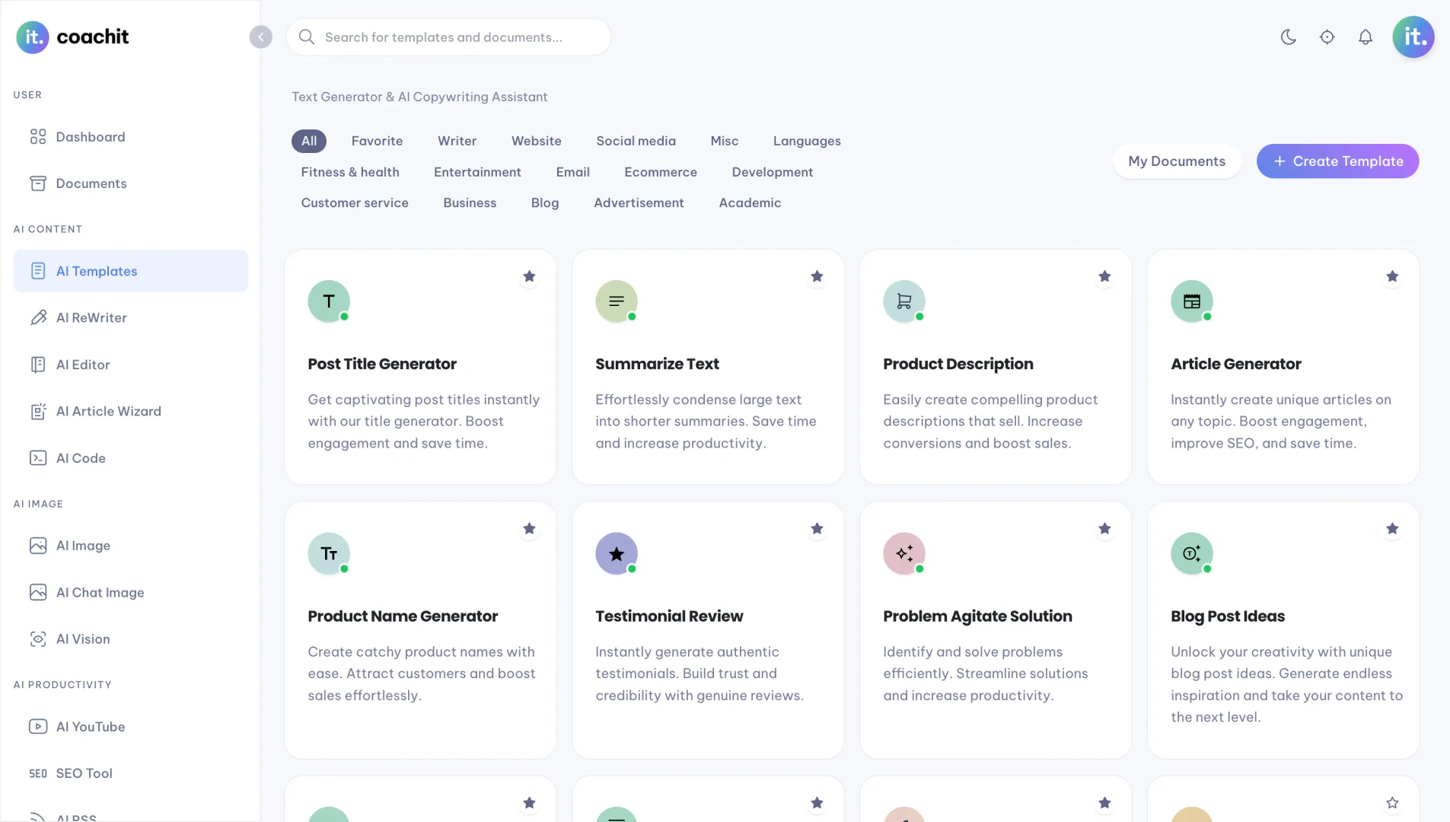Viewport: 1450px width, 822px height.
Task: Open the AI YouTube productivity tool
Action: coord(90,726)
